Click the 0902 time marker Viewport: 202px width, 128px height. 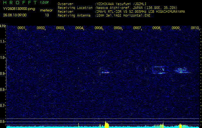(40, 28)
